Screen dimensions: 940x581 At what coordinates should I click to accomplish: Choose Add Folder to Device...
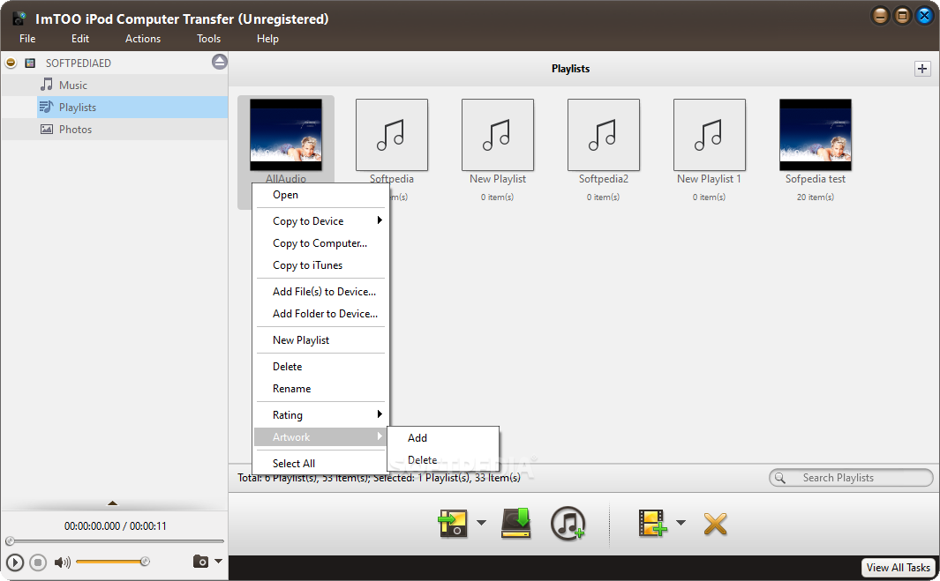(x=320, y=314)
